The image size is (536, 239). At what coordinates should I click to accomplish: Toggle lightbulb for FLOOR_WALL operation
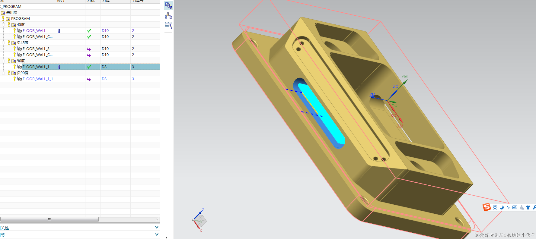14,30
